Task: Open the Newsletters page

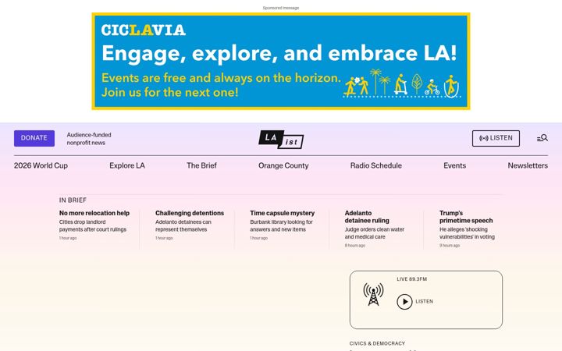Action: [x=528, y=165]
